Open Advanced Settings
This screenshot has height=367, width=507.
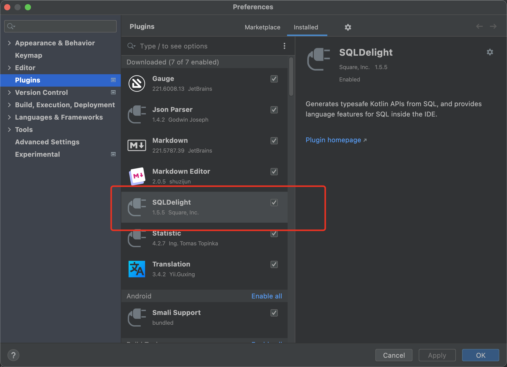point(47,142)
